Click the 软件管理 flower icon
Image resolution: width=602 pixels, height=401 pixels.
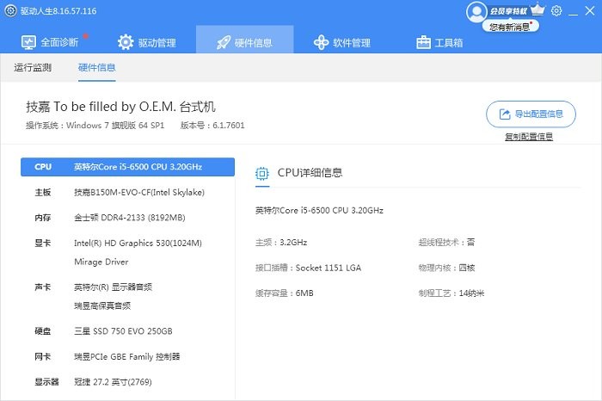[321, 42]
